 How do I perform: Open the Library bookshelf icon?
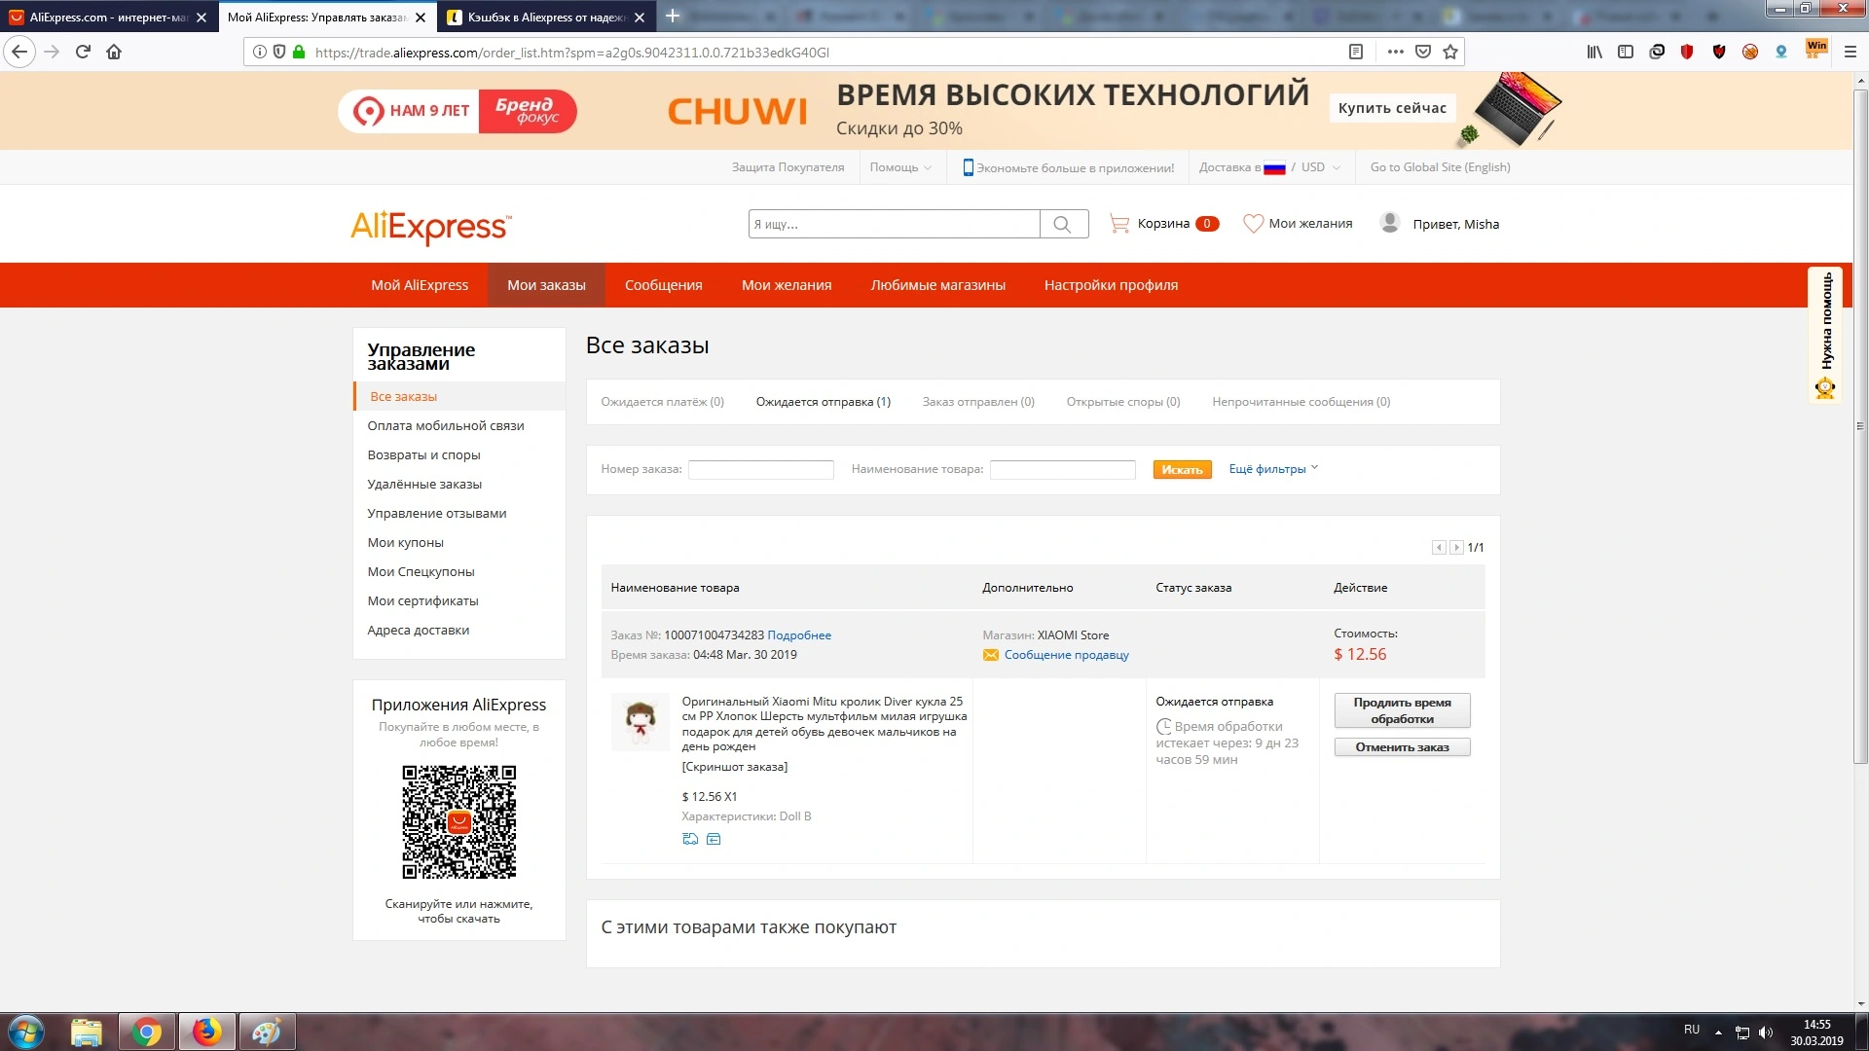point(1594,53)
